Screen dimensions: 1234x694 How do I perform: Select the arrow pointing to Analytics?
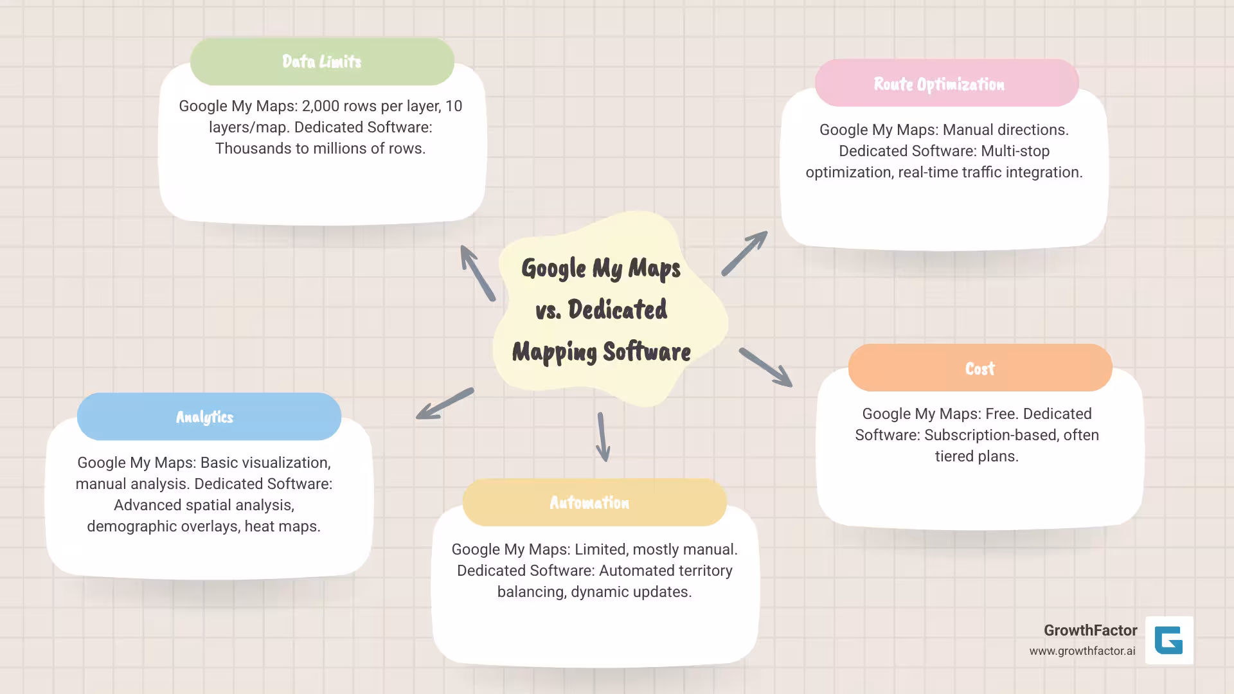445,404
